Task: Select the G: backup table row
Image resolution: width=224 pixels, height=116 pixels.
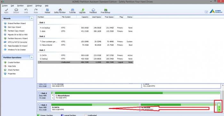Action: pos(85,59)
